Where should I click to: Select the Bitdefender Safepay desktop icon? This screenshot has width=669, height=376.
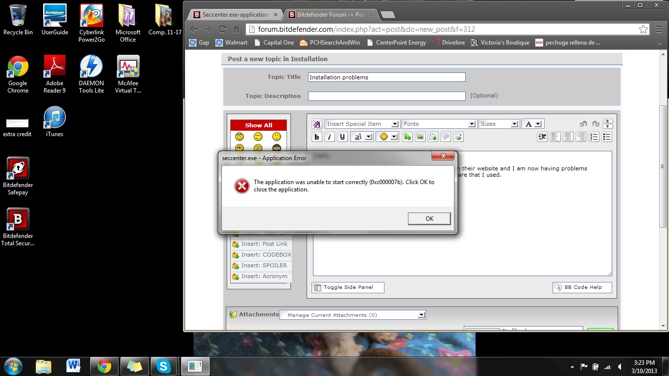(18, 177)
